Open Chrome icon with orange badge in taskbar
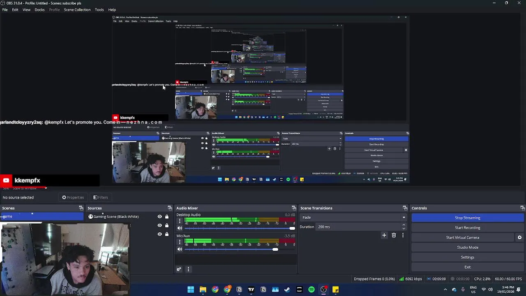 coord(227,290)
